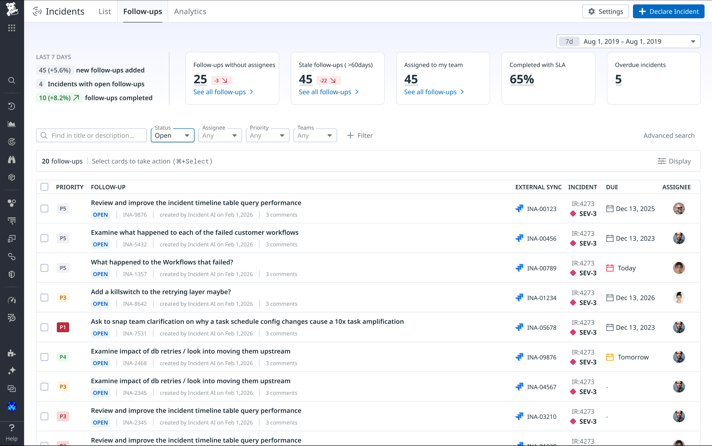The height and width of the screenshot is (446, 712).
Task: Click the Display settings sliders icon
Action: 661,161
